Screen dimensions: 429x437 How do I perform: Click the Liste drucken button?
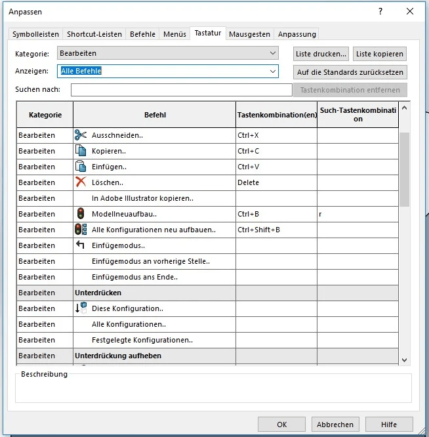pos(321,54)
